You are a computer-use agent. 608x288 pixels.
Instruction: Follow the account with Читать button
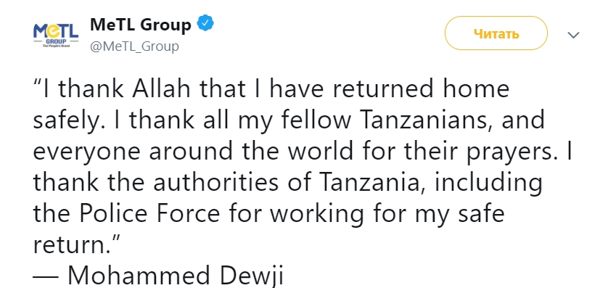coord(496,33)
